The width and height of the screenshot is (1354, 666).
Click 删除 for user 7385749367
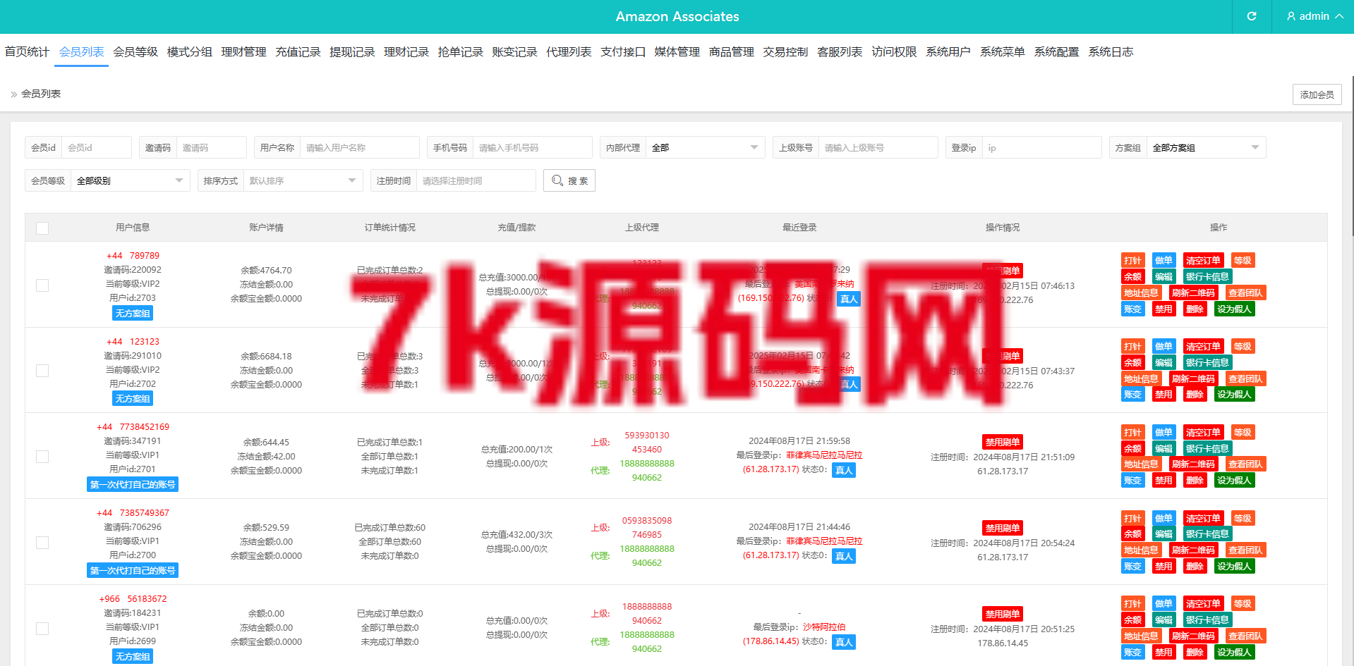tap(1195, 566)
